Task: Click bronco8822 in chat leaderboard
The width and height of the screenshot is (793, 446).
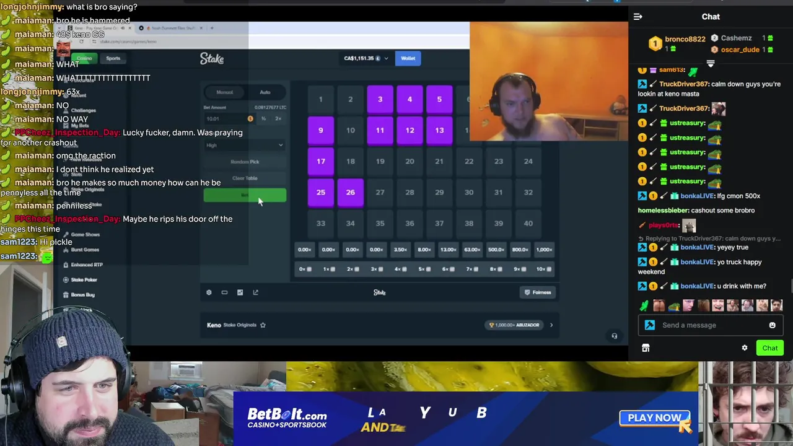Action: (685, 39)
